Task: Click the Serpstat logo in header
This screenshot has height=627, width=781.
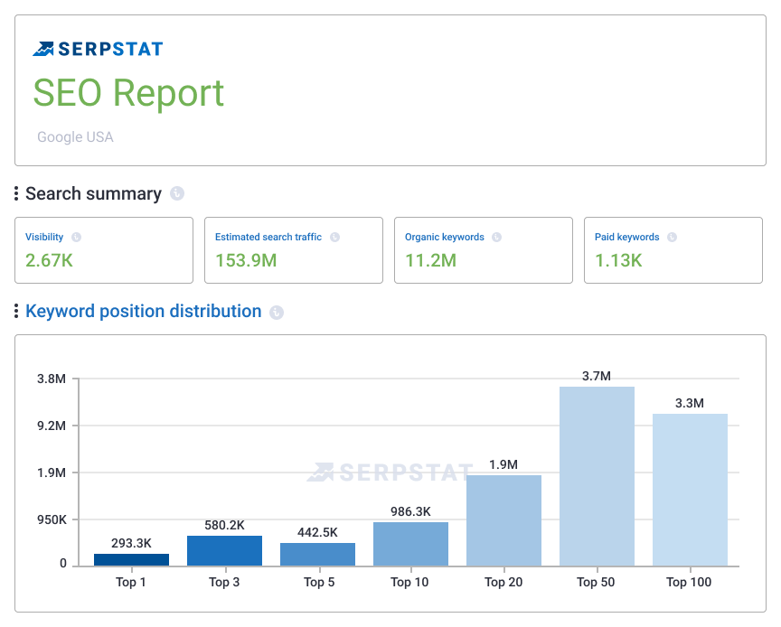Action: 98,49
